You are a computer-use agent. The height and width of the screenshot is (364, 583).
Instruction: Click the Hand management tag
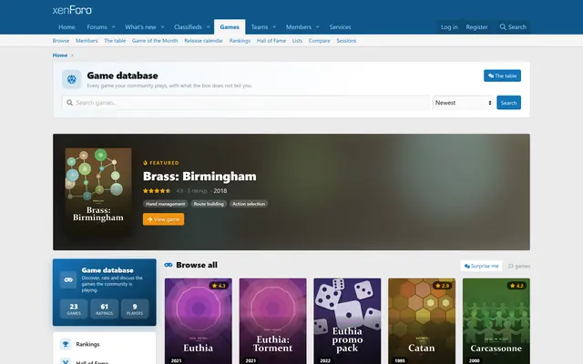166,204
